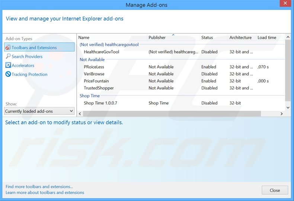
Task: Switch to Tracking Protection add-on type
Action: click(29, 74)
